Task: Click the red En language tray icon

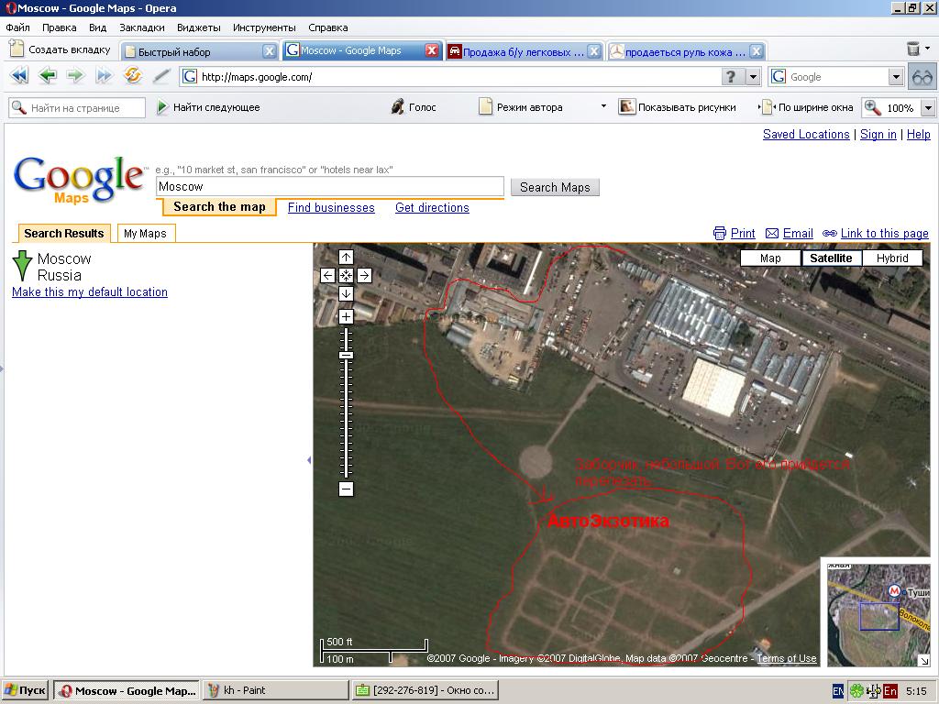Action: coord(889,691)
